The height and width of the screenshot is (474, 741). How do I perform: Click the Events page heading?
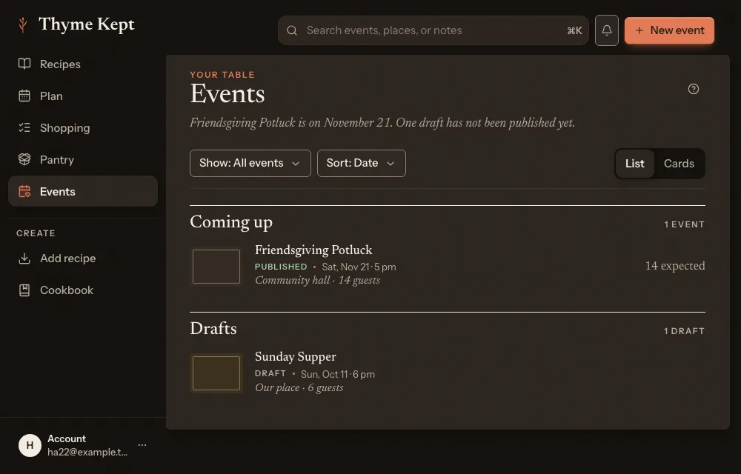tap(227, 93)
